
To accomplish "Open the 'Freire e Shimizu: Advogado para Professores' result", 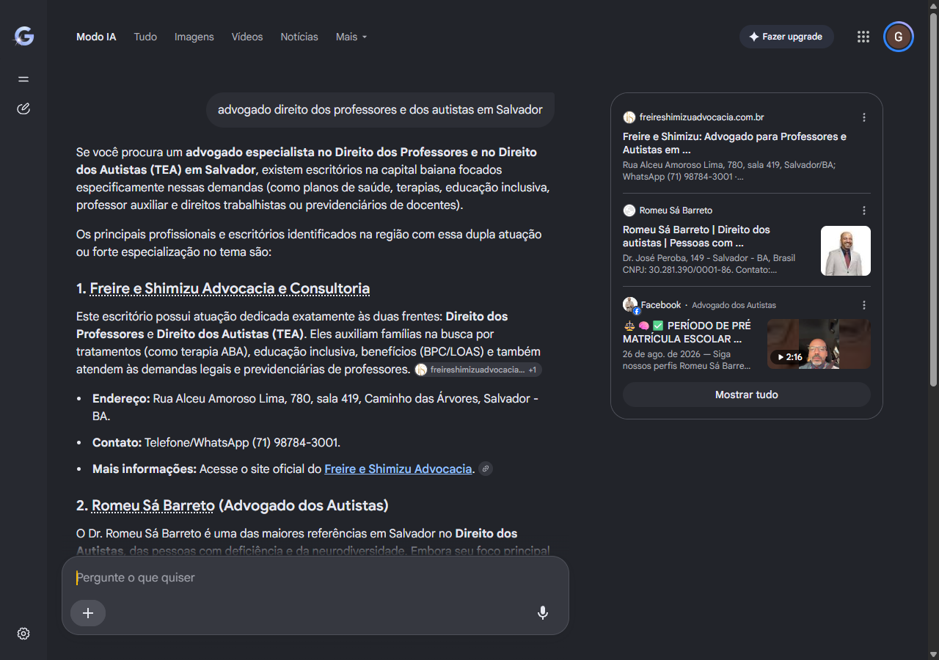I will [735, 143].
